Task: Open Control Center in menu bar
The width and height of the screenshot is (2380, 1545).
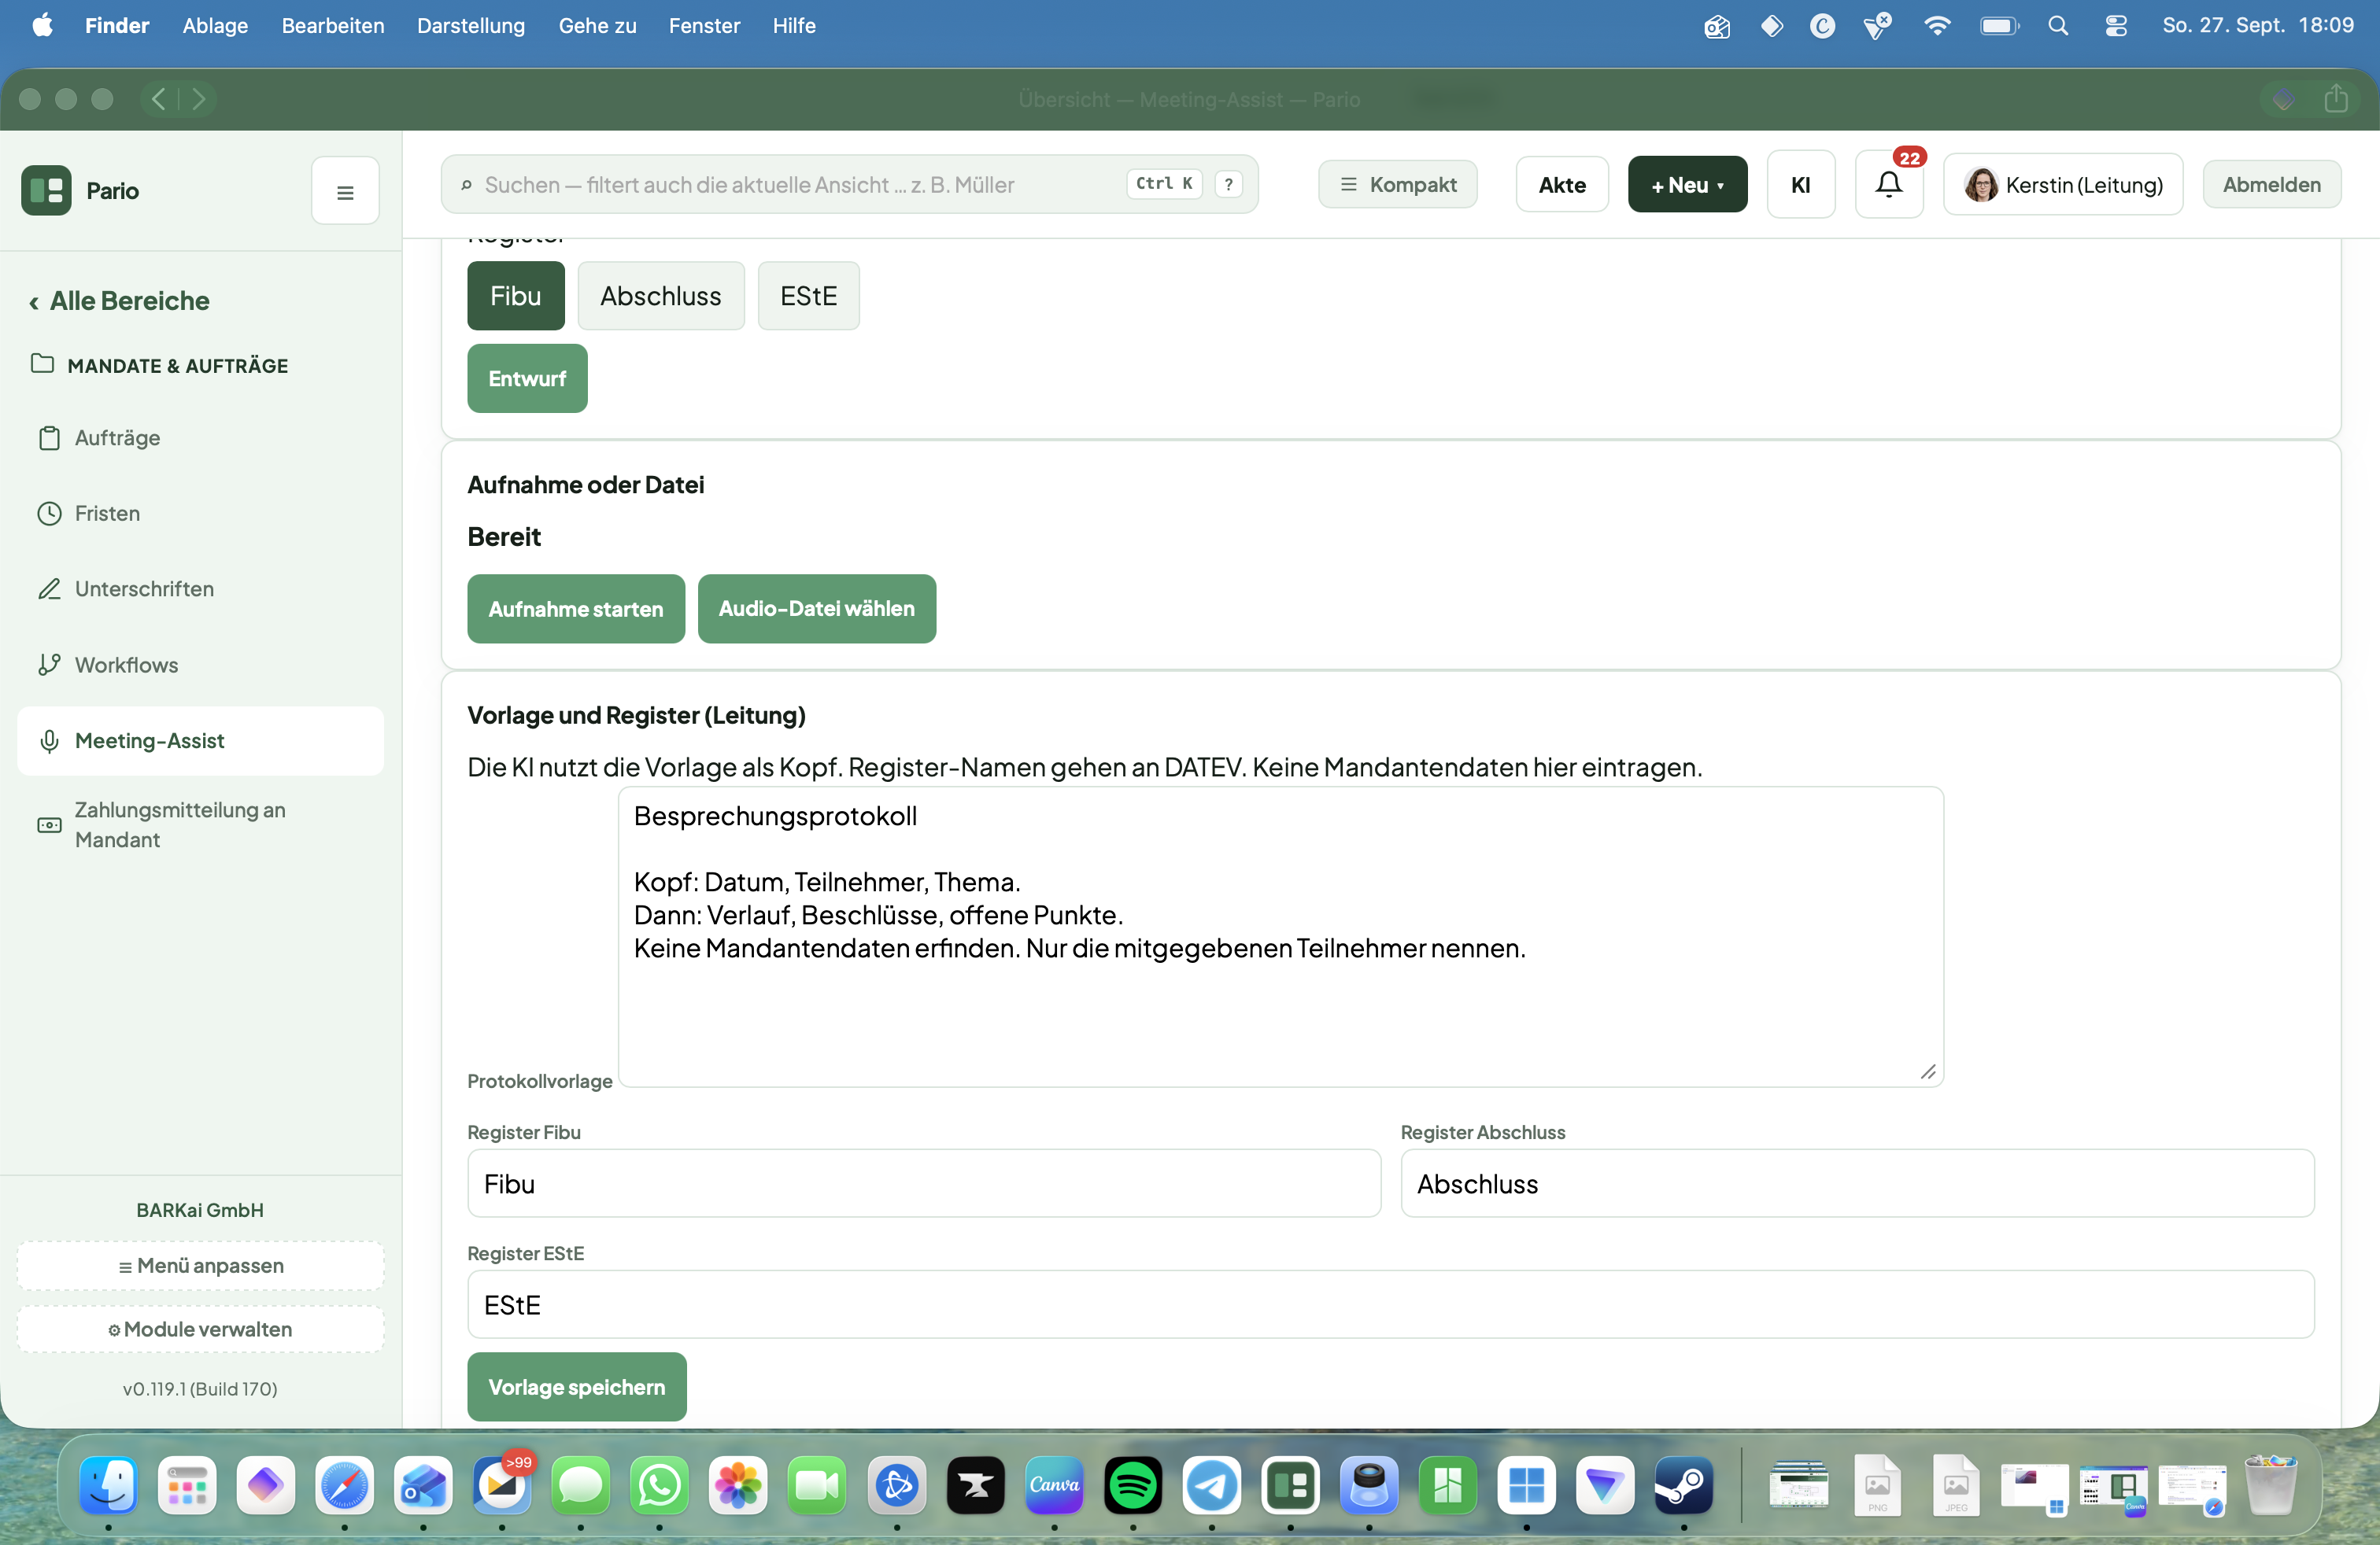Action: [x=2116, y=26]
